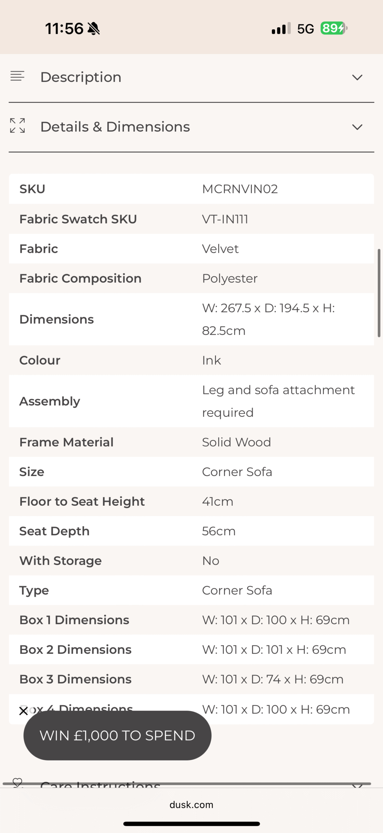
Task: Tap the Care Instructions heart icon
Action: [x=17, y=782]
